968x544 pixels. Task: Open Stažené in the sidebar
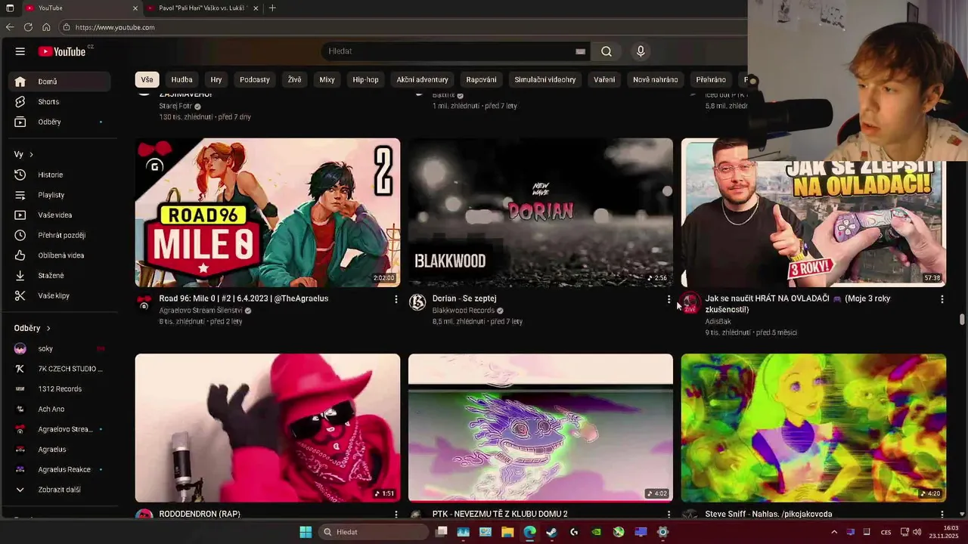coord(60,276)
